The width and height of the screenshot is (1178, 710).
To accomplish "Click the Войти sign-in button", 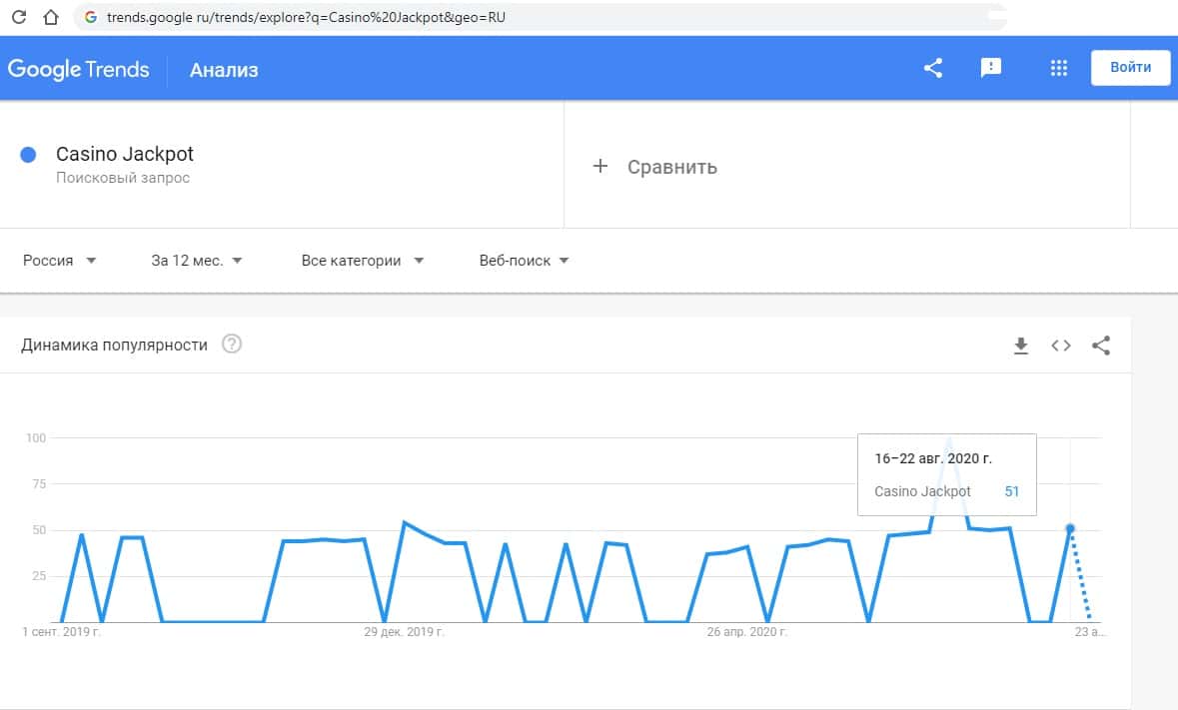I will pos(1130,68).
